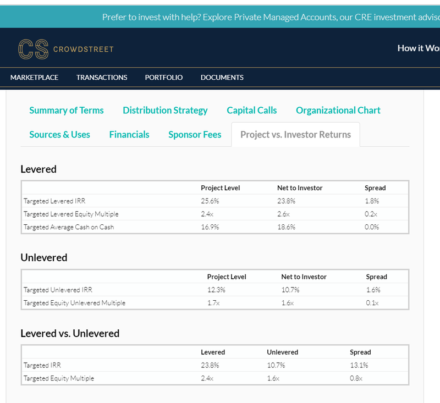Click 1.6x in the Targeted Equity Unlevered Multiple row
This screenshot has height=403, width=440.
click(288, 303)
